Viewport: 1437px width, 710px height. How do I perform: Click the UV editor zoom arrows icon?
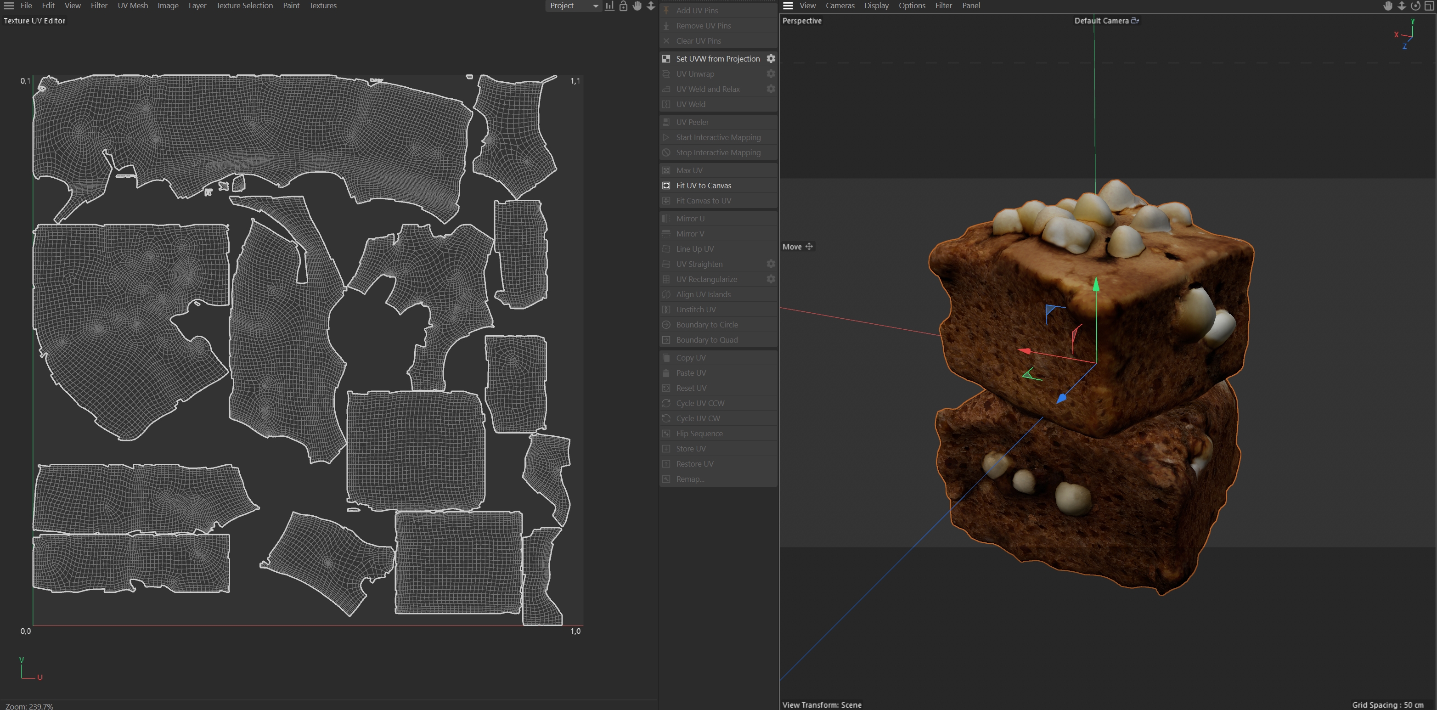tap(650, 6)
